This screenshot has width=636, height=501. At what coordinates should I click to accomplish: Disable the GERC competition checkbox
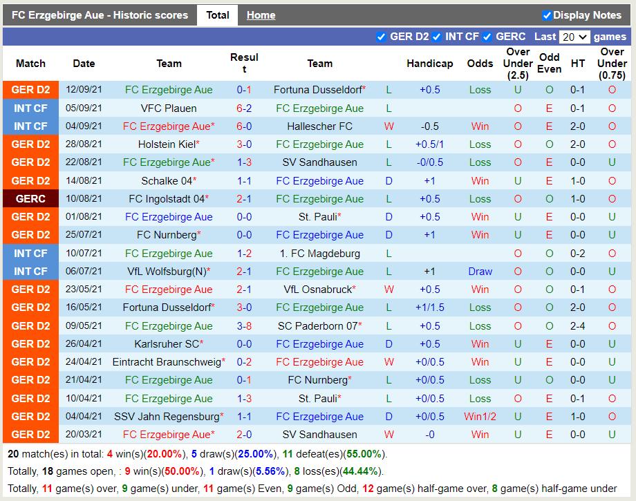point(487,37)
